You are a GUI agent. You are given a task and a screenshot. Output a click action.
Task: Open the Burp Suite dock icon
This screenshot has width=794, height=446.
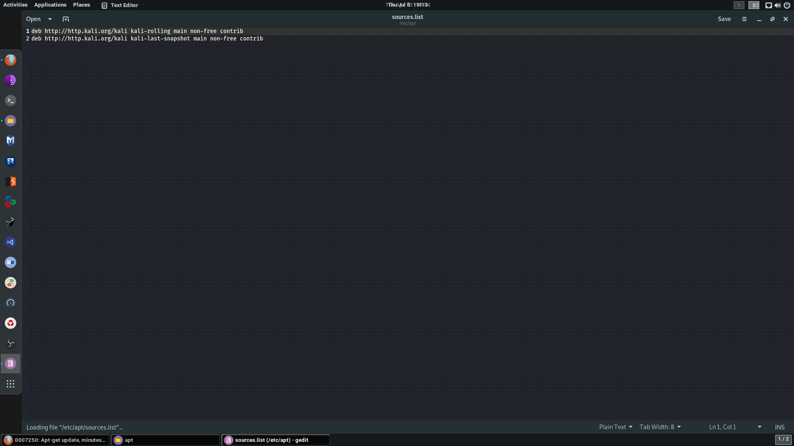click(11, 182)
